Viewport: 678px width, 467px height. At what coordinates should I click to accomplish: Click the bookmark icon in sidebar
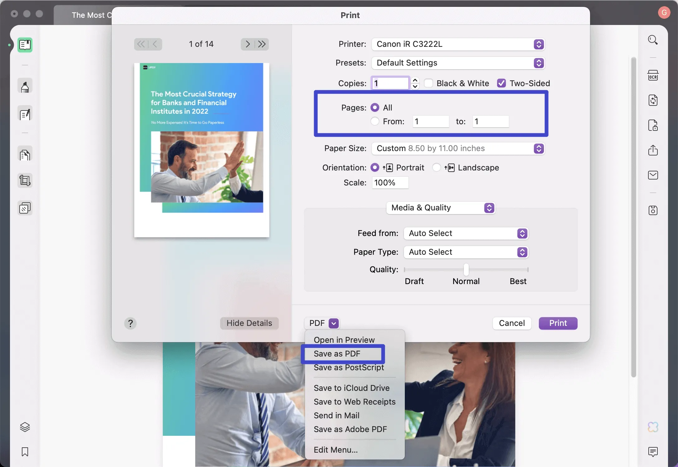pyautogui.click(x=24, y=452)
